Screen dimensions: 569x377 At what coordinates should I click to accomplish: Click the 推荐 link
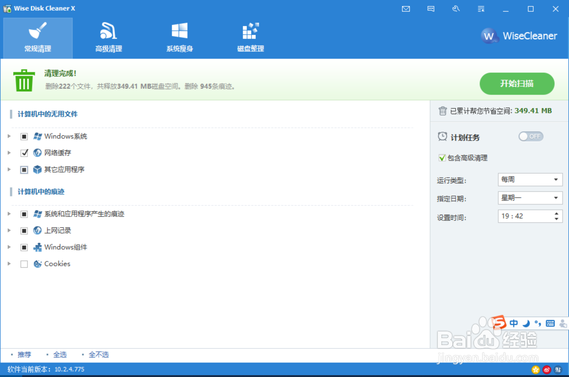[24, 354]
